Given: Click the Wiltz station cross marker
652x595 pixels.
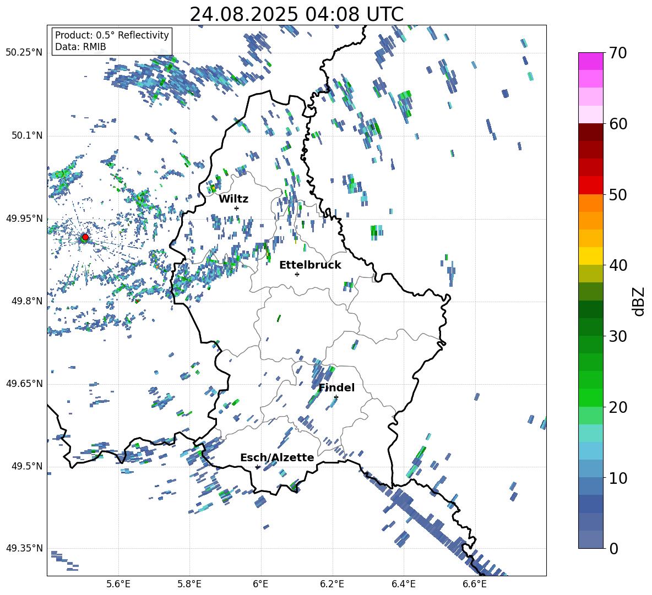Looking at the screenshot, I should [x=236, y=208].
